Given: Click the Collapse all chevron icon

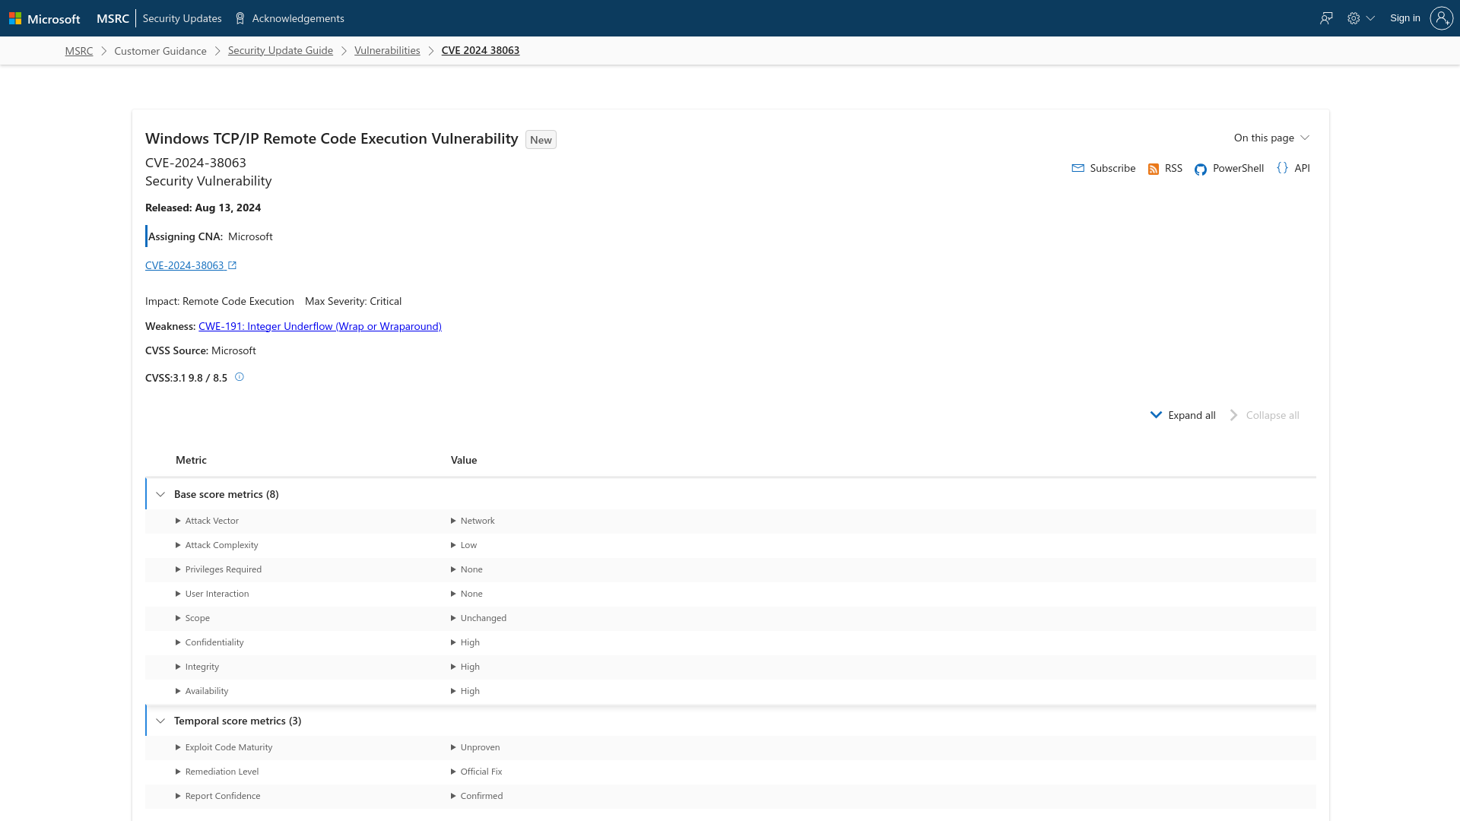Looking at the screenshot, I should click(x=1234, y=415).
